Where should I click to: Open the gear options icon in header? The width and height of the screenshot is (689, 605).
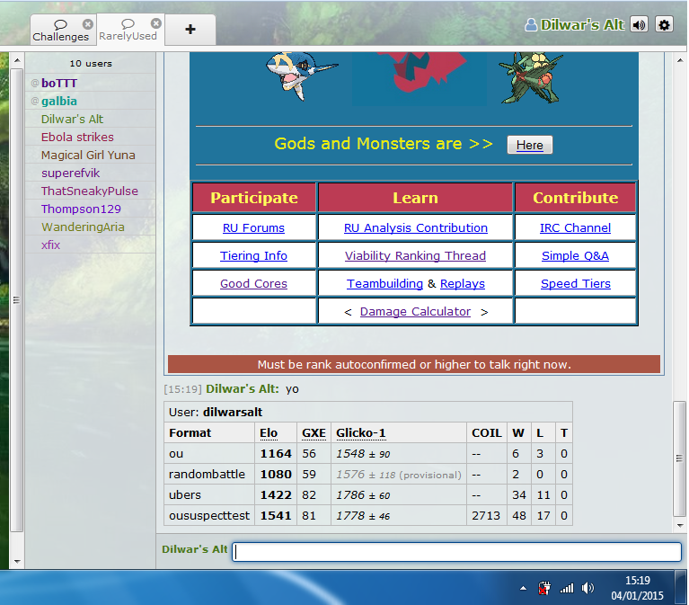(x=664, y=24)
